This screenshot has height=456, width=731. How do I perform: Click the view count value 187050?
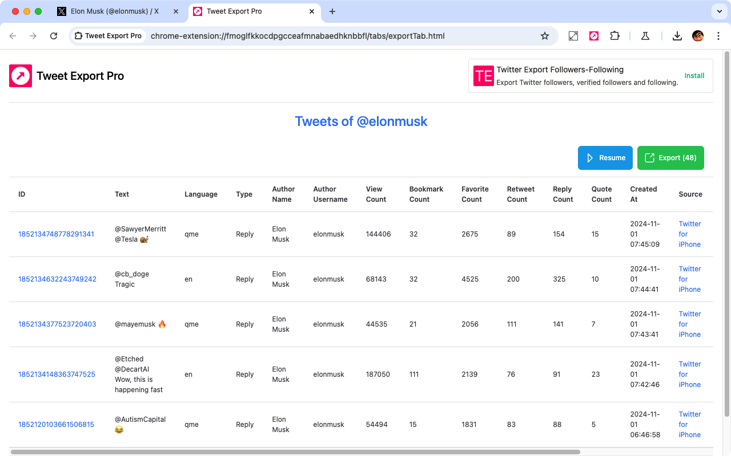point(378,374)
